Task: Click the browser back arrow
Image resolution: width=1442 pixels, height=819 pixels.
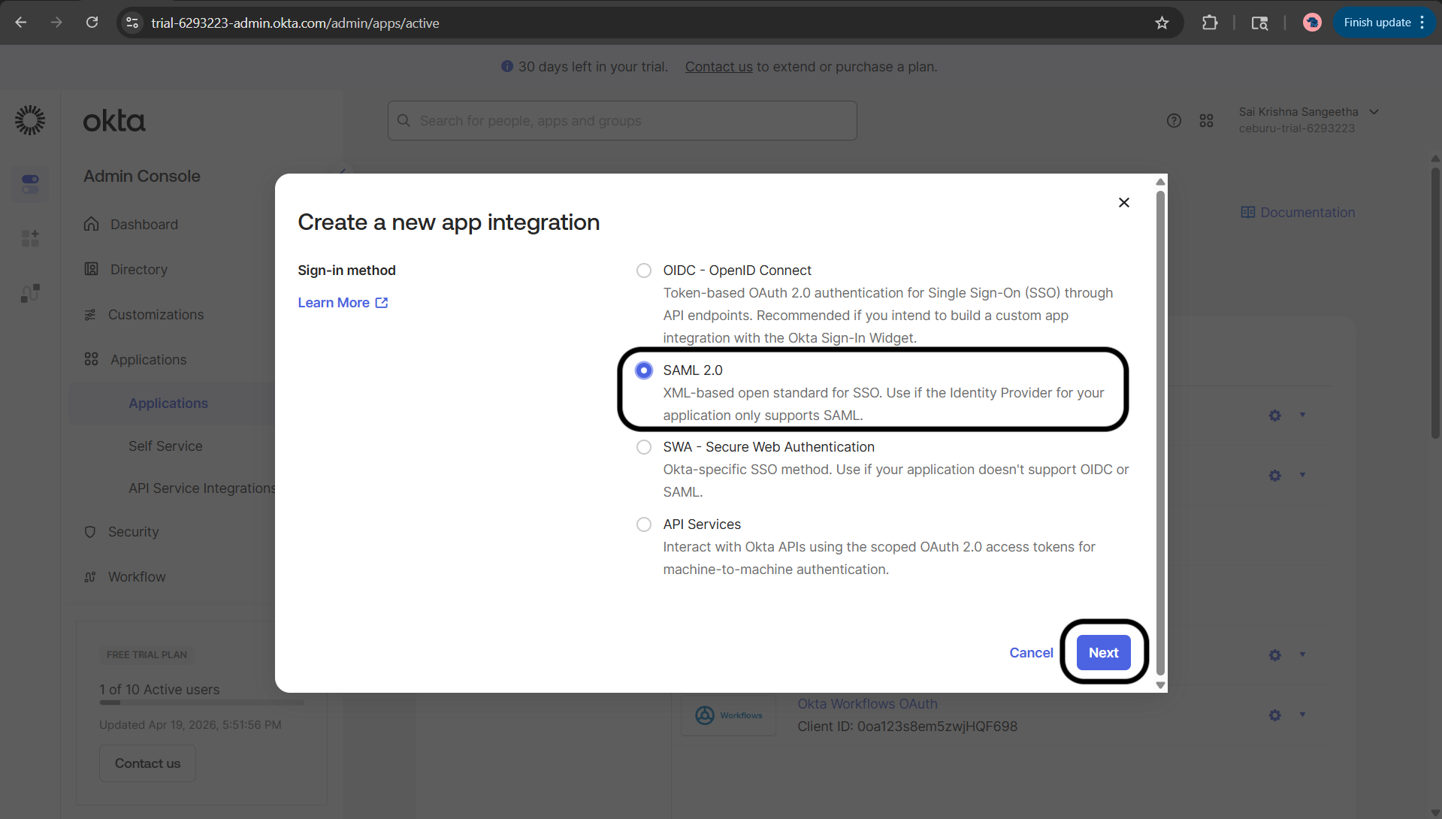Action: [21, 23]
